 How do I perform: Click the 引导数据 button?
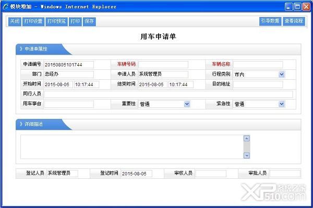coord(270,21)
